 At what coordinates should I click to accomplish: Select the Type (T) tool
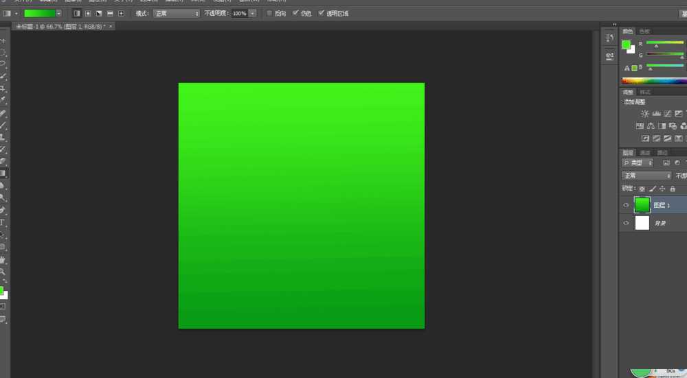pyautogui.click(x=3, y=222)
